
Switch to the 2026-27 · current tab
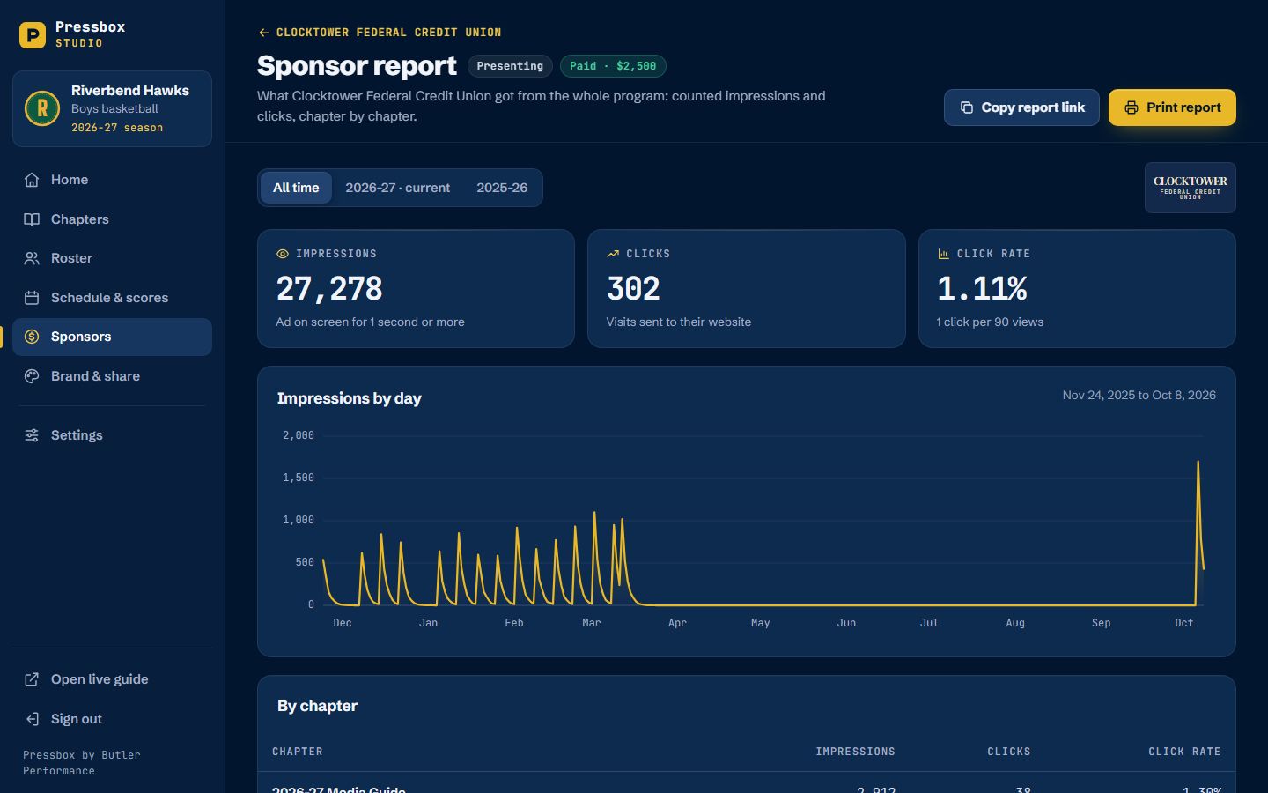(x=397, y=188)
